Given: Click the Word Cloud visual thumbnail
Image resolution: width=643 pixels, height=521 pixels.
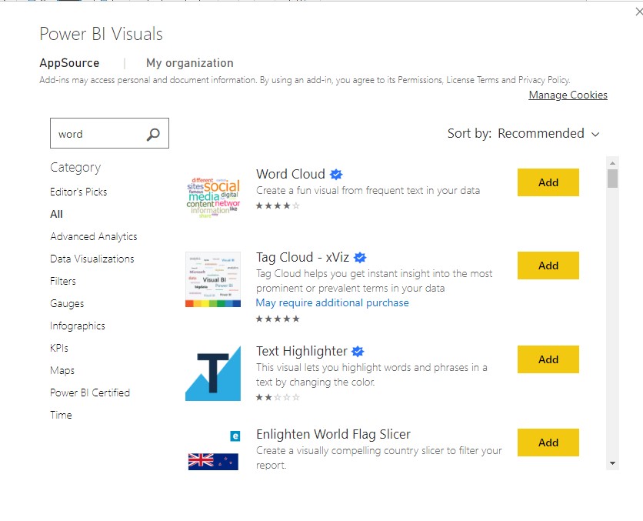Looking at the screenshot, I should tap(213, 197).
